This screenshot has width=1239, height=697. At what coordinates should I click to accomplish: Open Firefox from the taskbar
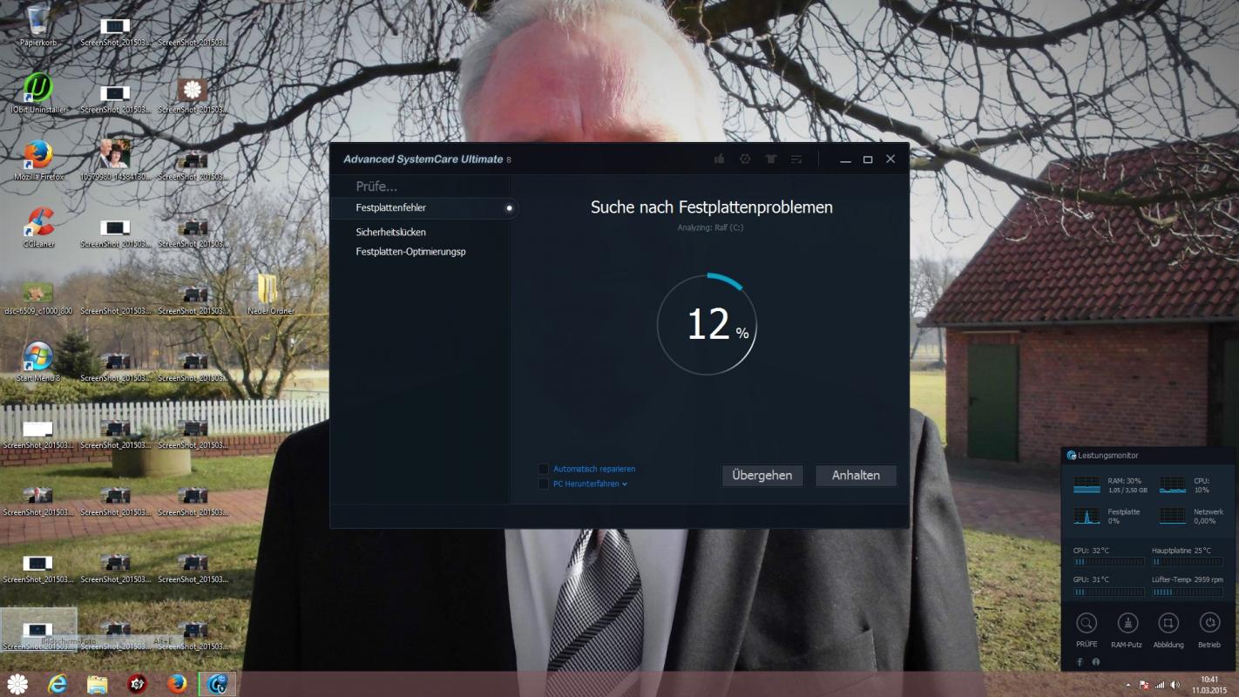tap(177, 684)
